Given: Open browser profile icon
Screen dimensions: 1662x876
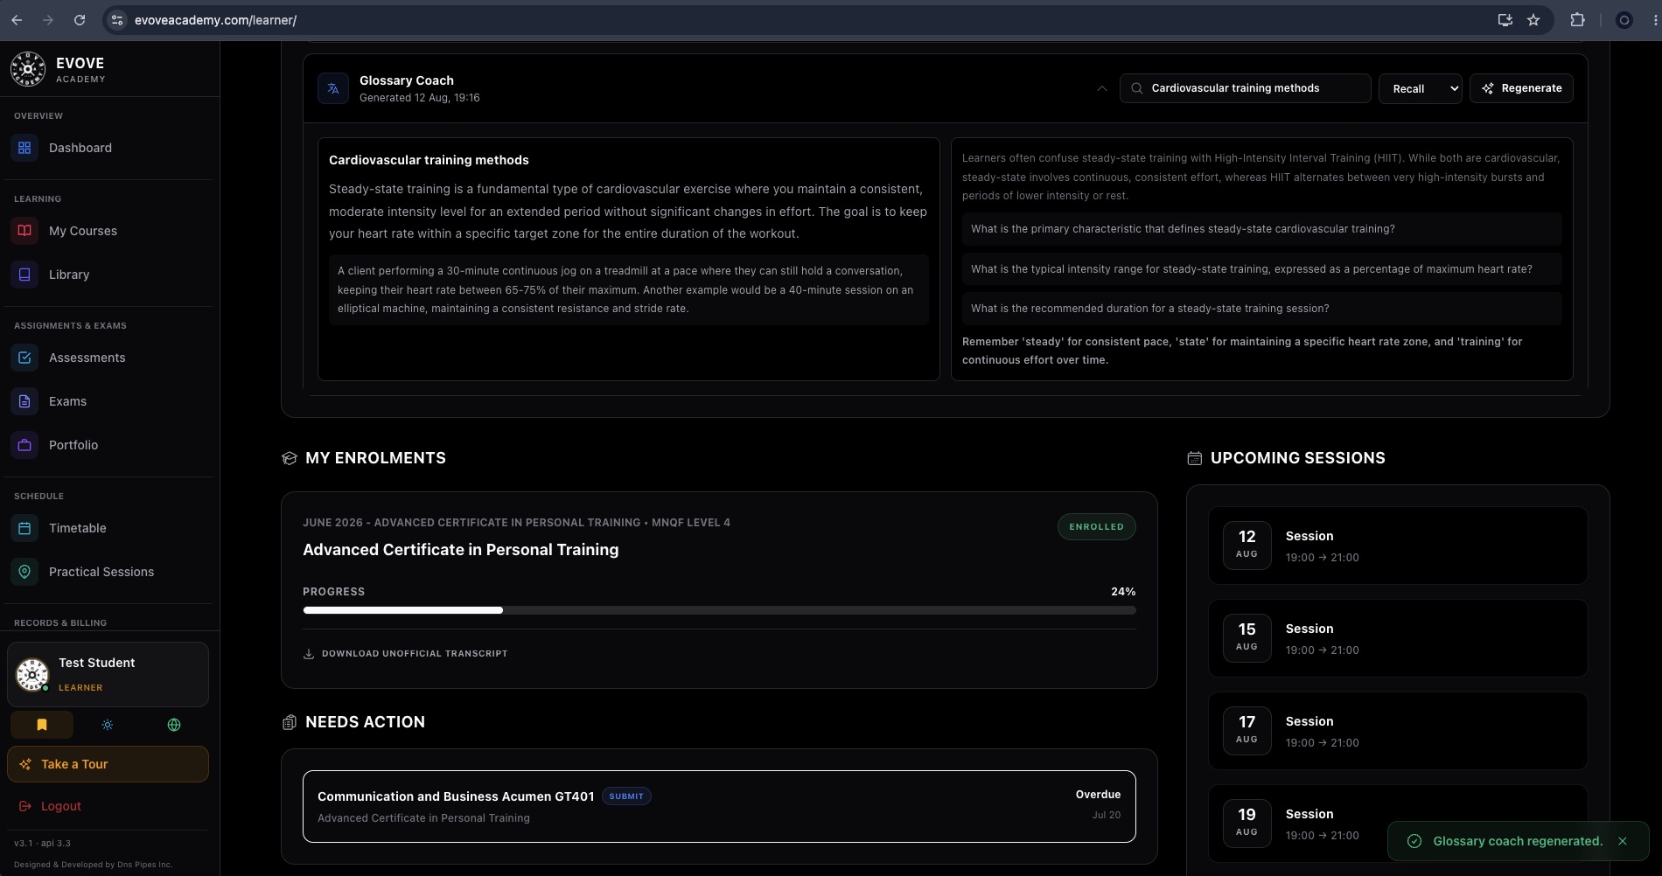Looking at the screenshot, I should tap(1624, 20).
